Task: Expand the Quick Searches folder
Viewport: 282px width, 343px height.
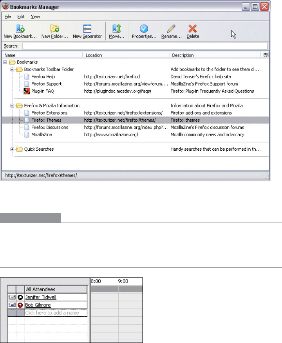Action: pyautogui.click(x=12, y=149)
